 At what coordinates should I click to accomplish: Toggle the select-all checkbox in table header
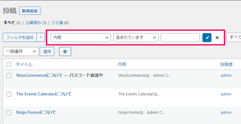click(x=9, y=64)
